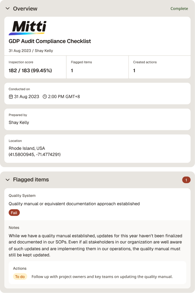This screenshot has width=195, height=293.
Task: Click the Complete status label
Action: [x=179, y=9]
